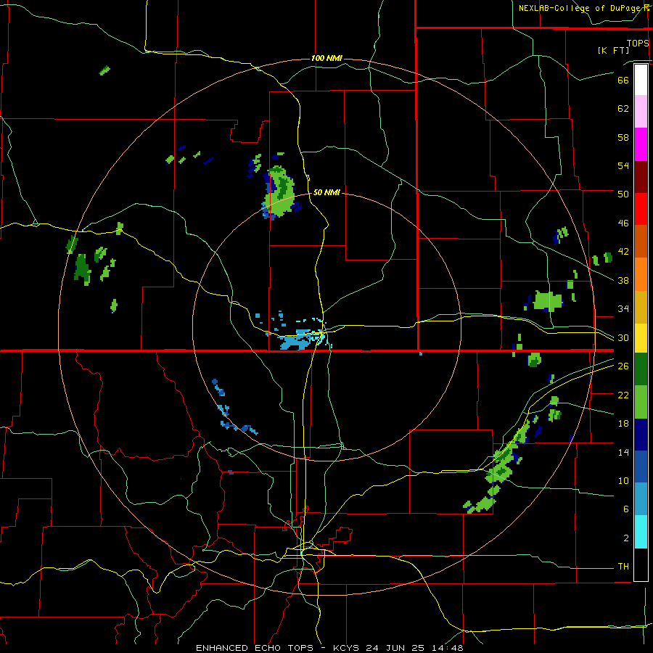
Task: Click the legend value "46"
Action: coord(623,223)
